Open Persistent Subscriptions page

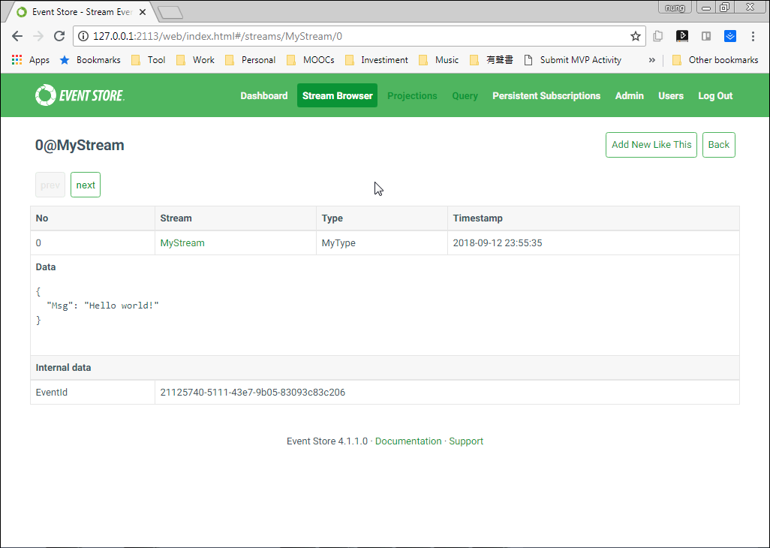coord(546,96)
